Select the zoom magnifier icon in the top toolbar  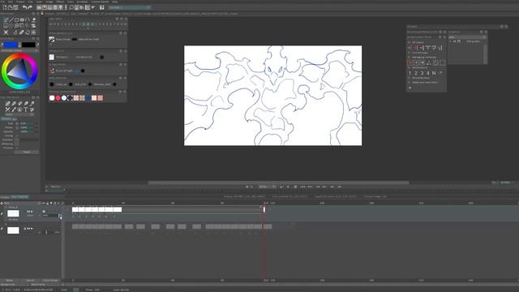[71, 7]
